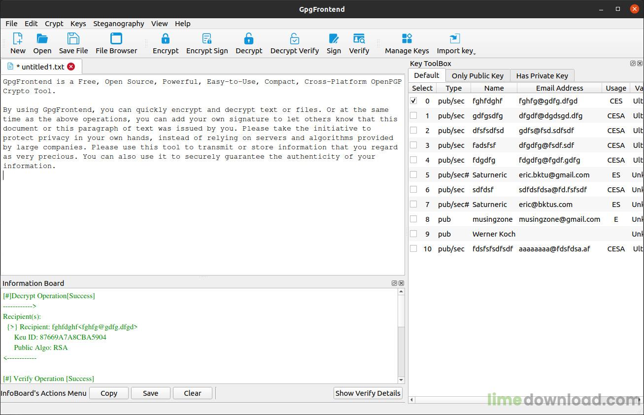Viewport: 644px width, 415px height.
Task: Uncheck the key fghfdghf checkbox
Action: pyautogui.click(x=413, y=101)
